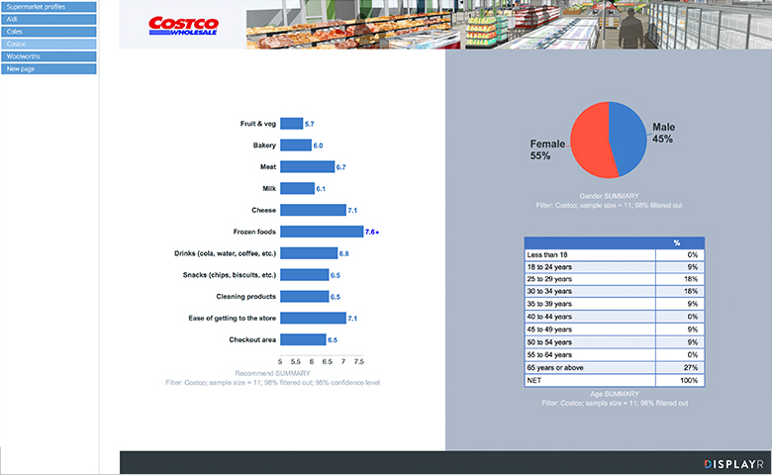
Task: Click the Female 55% label
Action: (547, 149)
